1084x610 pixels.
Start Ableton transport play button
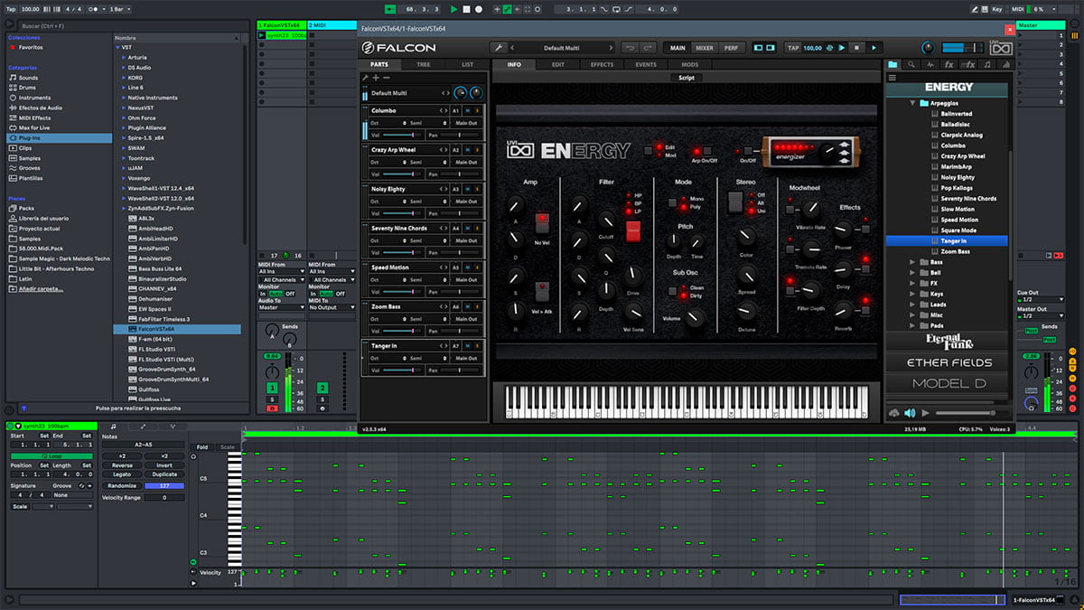click(453, 9)
